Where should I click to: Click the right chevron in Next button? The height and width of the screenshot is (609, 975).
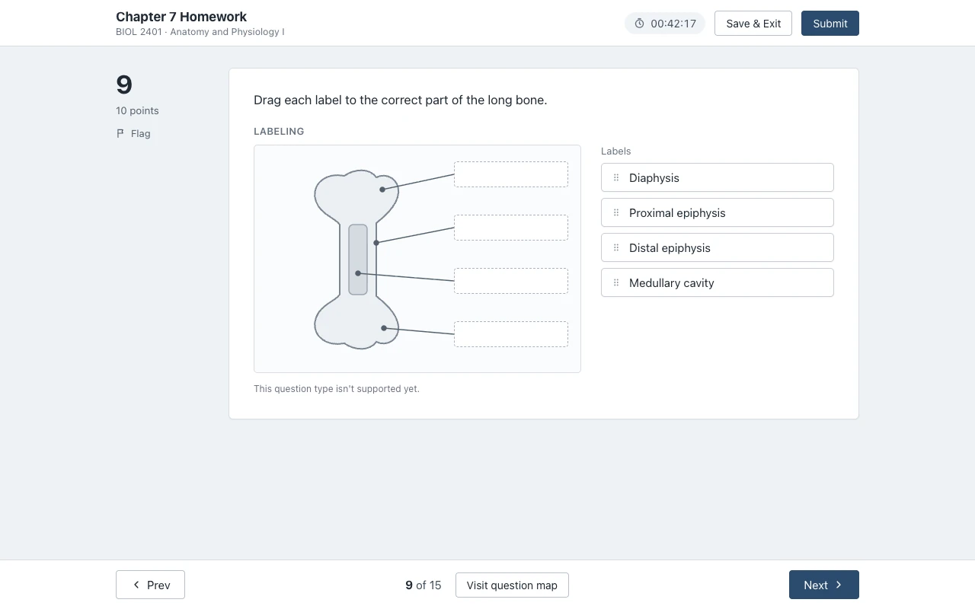click(x=839, y=585)
